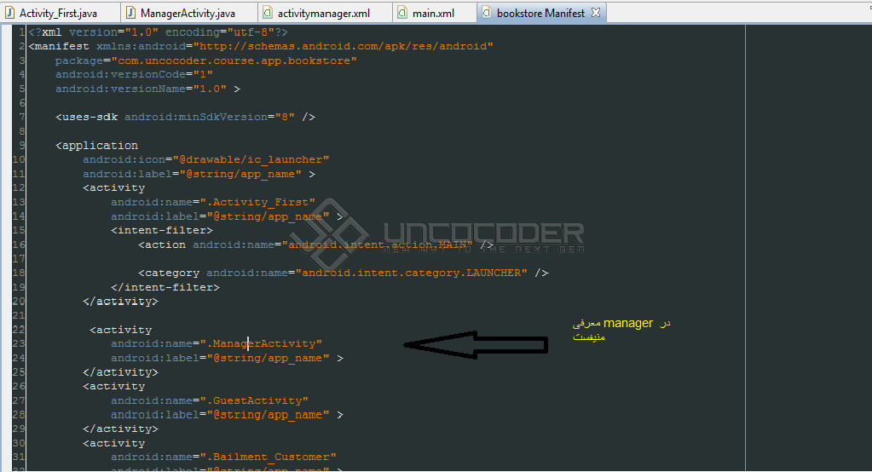Click the <intent-filter> opening tag
872x472 pixels.
[162, 230]
